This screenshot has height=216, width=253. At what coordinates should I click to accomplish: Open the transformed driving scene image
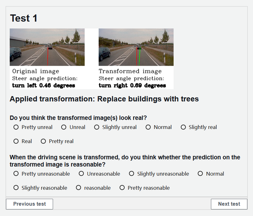click(136, 47)
